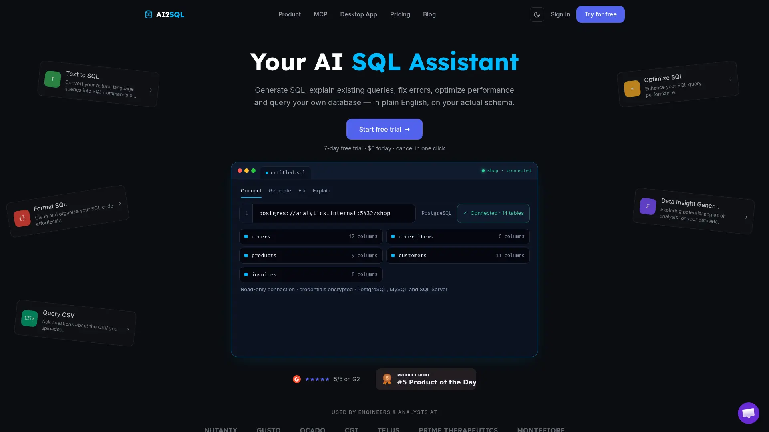Click the yellow window dot in editor

[246, 171]
